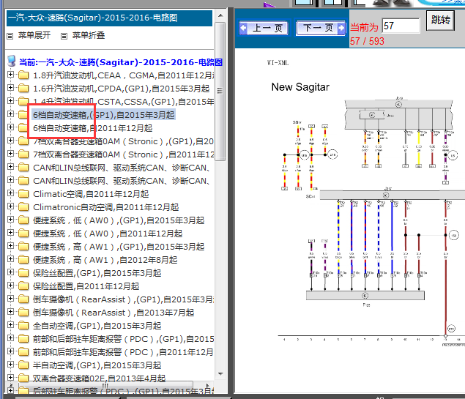Viewport: 465px width, 399px height.
Task: Expand the 1.6升汽油发动机 CPDA node
Action: pos(11,87)
